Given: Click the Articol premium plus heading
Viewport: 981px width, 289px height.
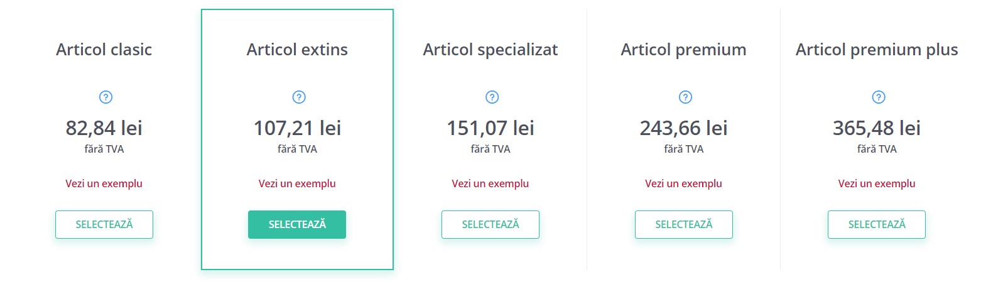Looking at the screenshot, I should click(x=877, y=50).
